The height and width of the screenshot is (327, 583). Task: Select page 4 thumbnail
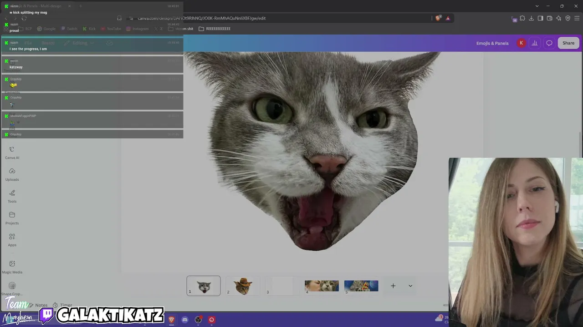pyautogui.click(x=322, y=286)
